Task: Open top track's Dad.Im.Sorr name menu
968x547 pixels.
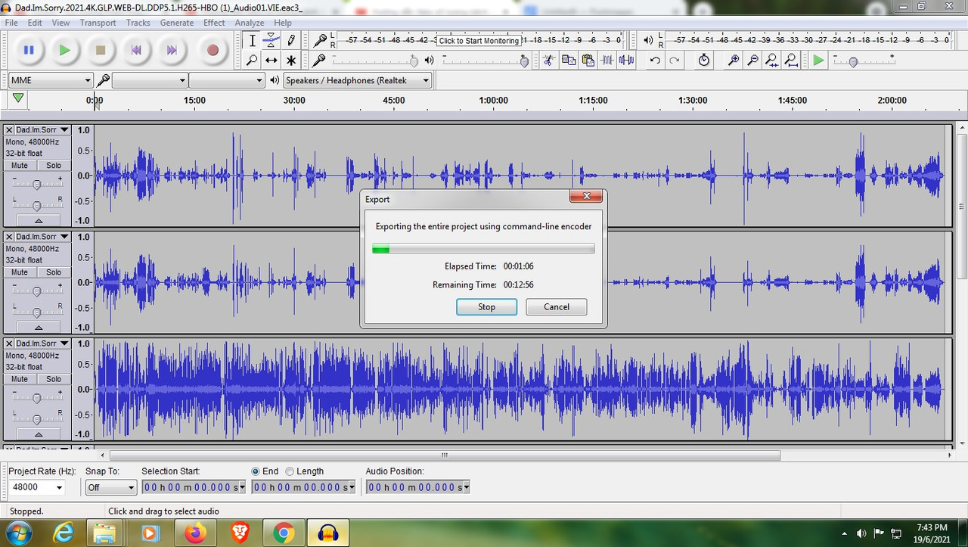Action: [42, 130]
